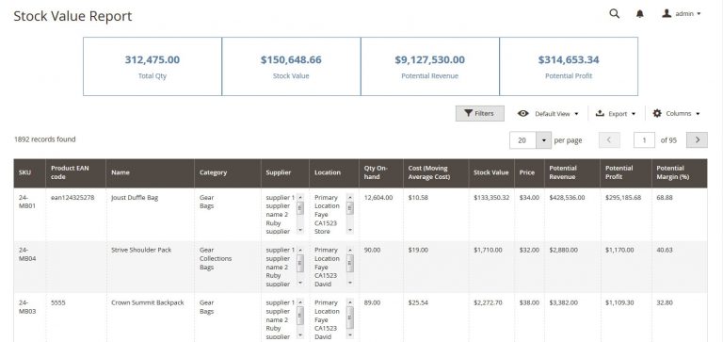Click the Export upload icon

coord(600,114)
